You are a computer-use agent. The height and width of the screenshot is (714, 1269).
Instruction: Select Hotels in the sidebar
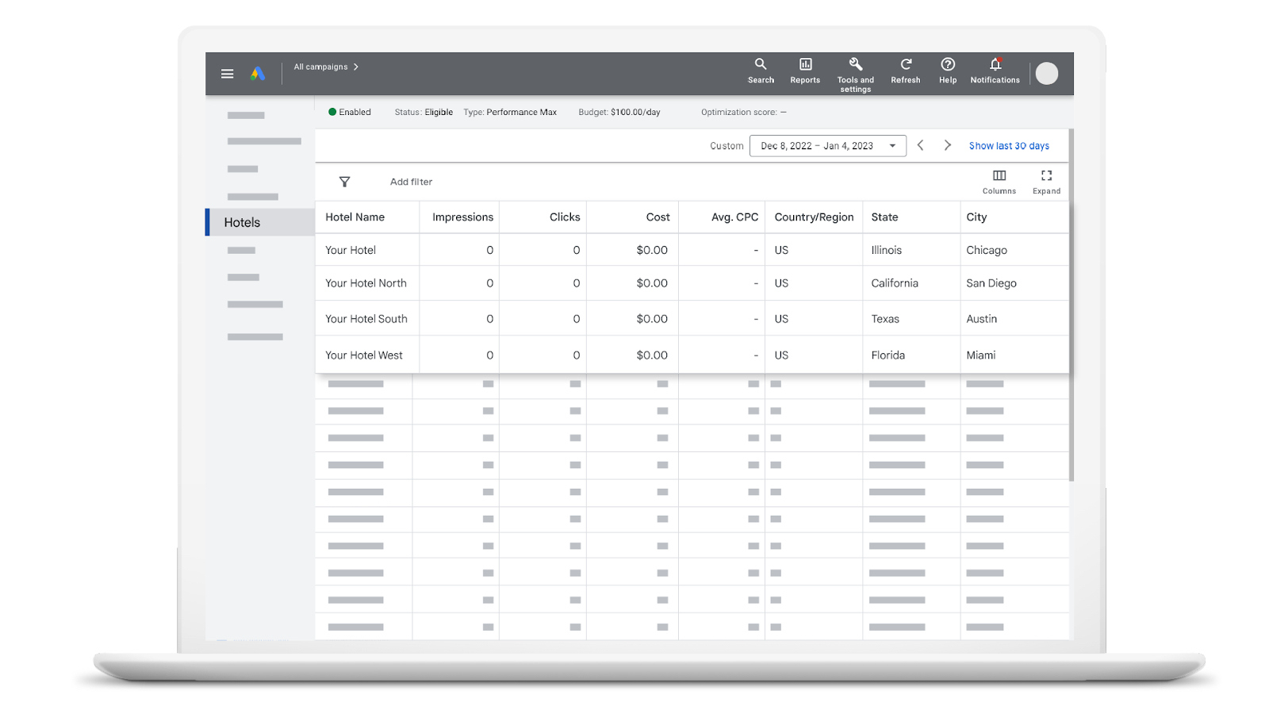[243, 223]
